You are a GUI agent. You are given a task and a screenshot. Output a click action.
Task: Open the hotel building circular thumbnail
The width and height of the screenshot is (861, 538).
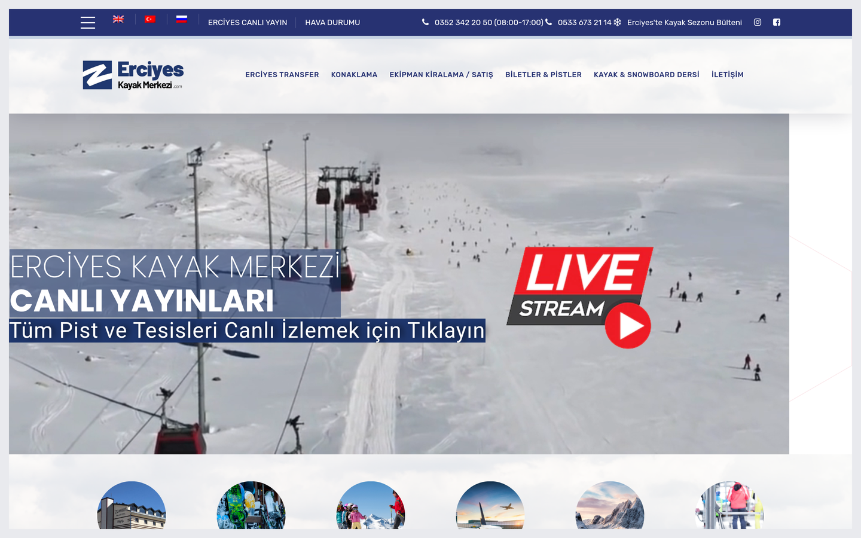pos(132,505)
